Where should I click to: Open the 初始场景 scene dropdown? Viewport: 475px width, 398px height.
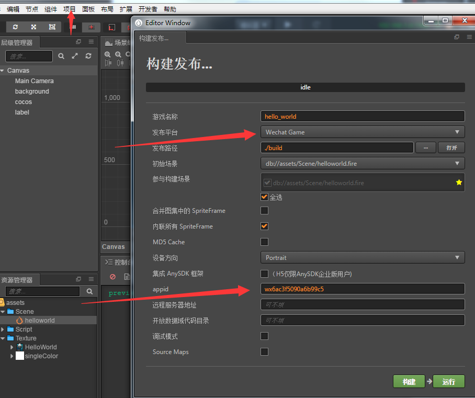[x=363, y=164]
